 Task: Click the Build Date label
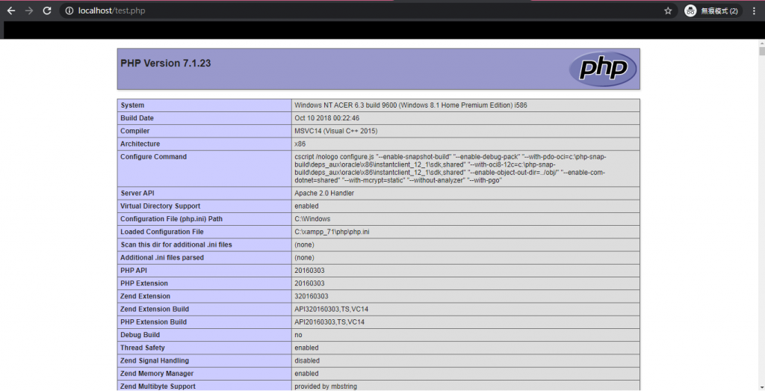coord(137,118)
